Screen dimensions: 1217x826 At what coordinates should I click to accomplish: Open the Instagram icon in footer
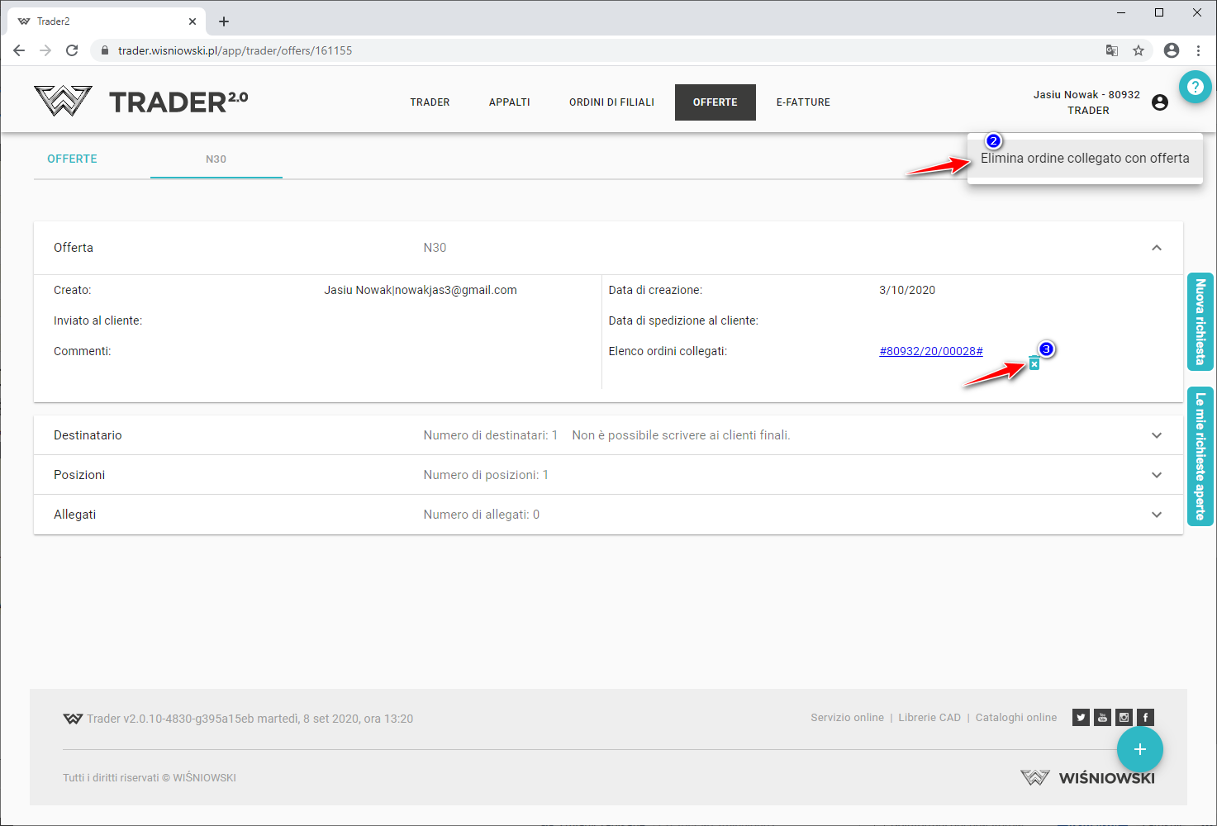(1124, 717)
